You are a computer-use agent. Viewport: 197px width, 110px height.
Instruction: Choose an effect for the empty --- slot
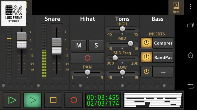pos(163,72)
